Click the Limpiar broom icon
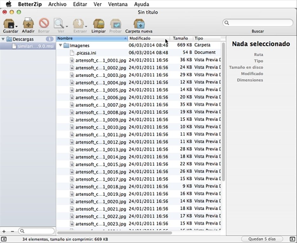The image size is (297, 243). (x=99, y=23)
